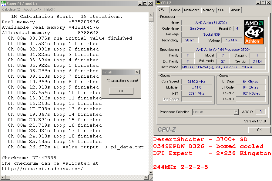Click the Ext. Model value 27
Screen dimensions: 272x181
click(x=223, y=61)
